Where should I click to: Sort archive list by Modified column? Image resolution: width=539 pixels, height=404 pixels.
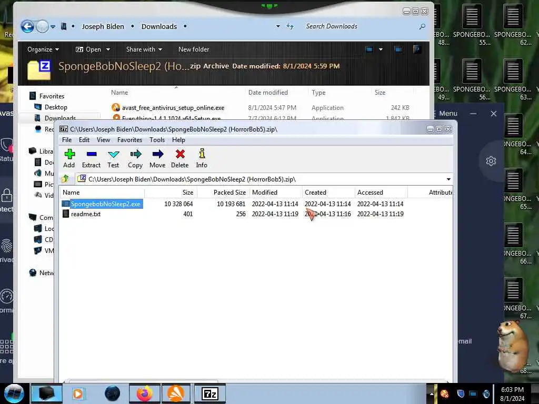tap(275, 193)
